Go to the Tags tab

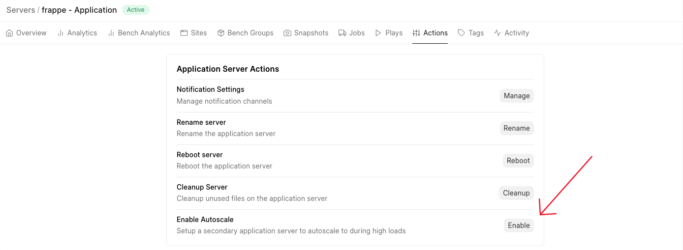[x=476, y=33]
